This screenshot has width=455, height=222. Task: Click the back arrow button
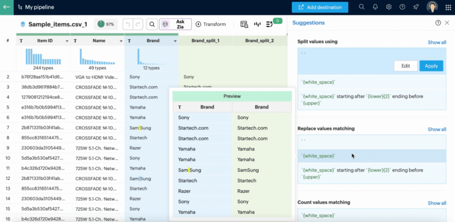coord(6,7)
